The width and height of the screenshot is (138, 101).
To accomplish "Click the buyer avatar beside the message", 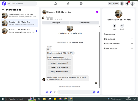I will click(44, 80).
